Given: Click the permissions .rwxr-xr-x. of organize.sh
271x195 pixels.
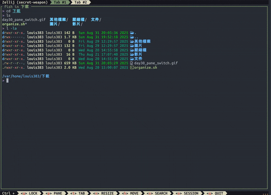Looking at the screenshot, I should pyautogui.click(x=14, y=67).
